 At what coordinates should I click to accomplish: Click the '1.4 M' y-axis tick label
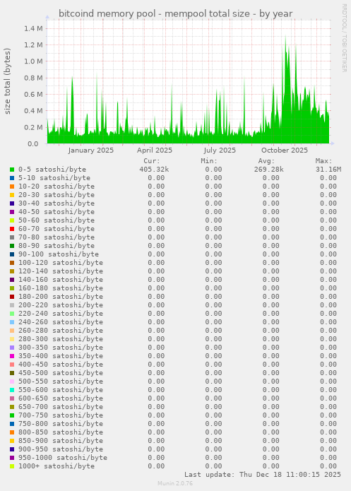pos(33,28)
